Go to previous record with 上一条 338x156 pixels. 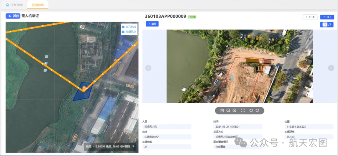tap(310, 17)
